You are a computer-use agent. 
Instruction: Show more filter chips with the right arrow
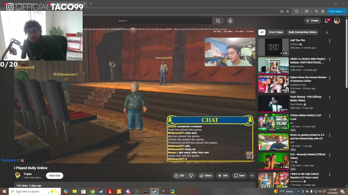point(327,32)
